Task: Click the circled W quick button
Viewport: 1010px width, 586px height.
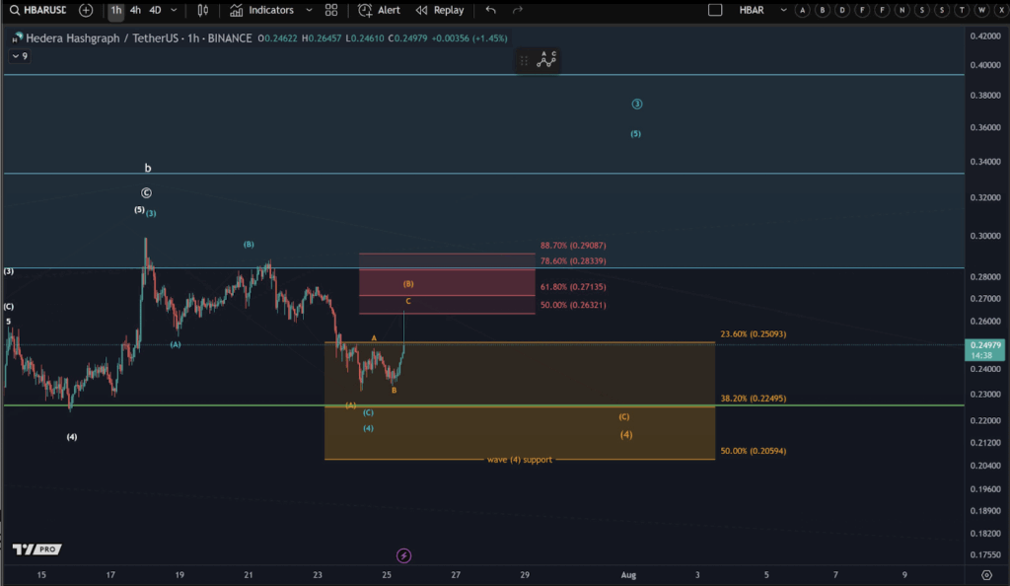Action: pyautogui.click(x=982, y=10)
